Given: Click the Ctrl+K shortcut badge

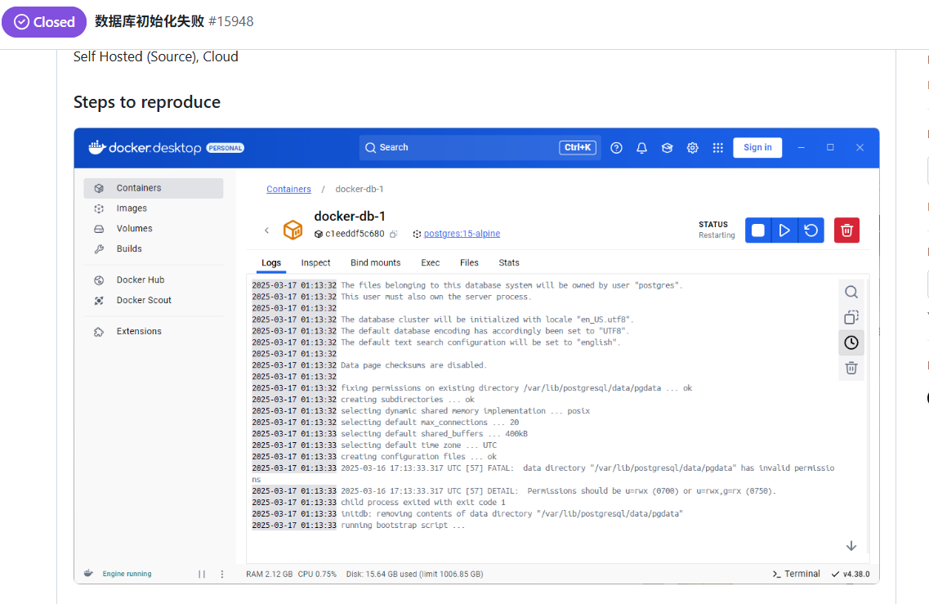Looking at the screenshot, I should click(578, 148).
